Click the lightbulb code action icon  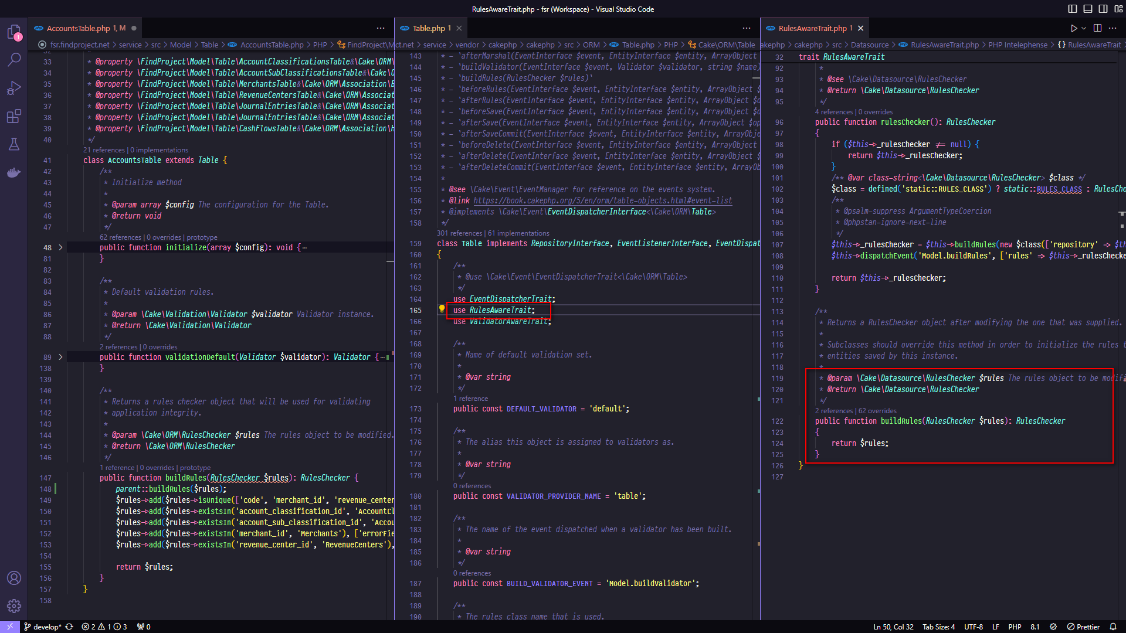pos(442,309)
